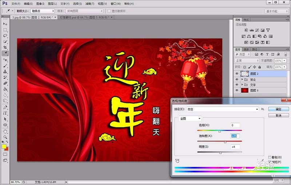The height and width of the screenshot is (185, 291).
Task: Open the 图像(I) menu
Action: click(x=40, y=4)
